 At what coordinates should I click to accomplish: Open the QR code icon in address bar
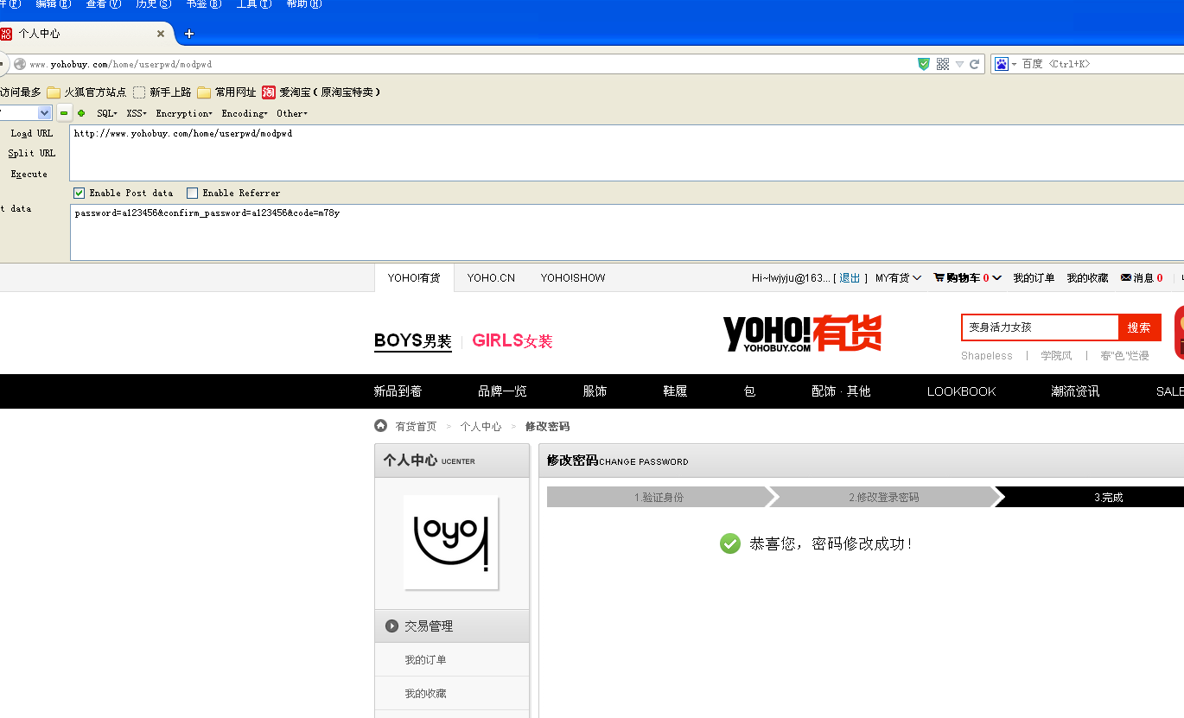943,64
